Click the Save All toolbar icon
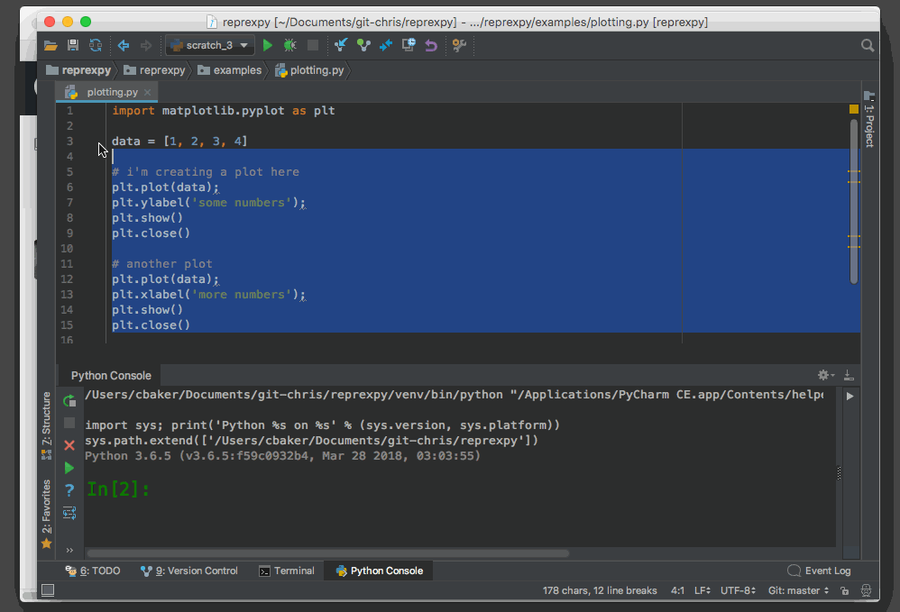Image resolution: width=900 pixels, height=612 pixels. 73,45
